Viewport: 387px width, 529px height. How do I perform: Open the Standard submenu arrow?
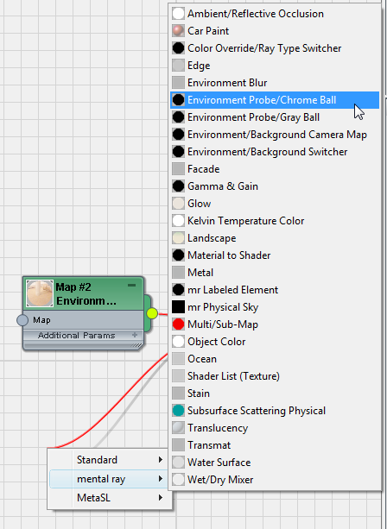161,460
